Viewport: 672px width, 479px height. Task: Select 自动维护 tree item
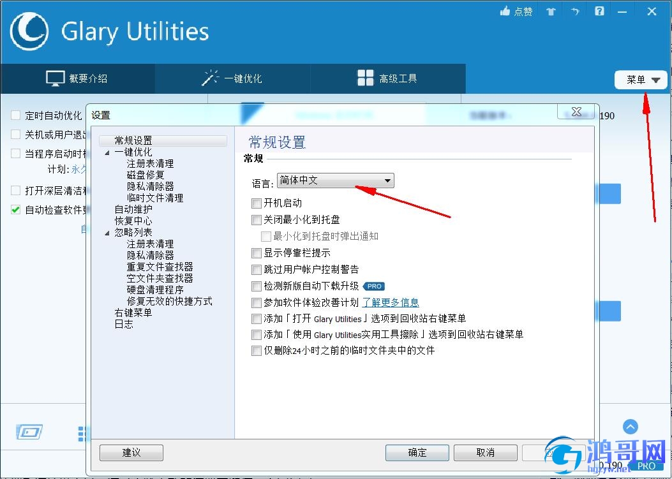click(133, 209)
